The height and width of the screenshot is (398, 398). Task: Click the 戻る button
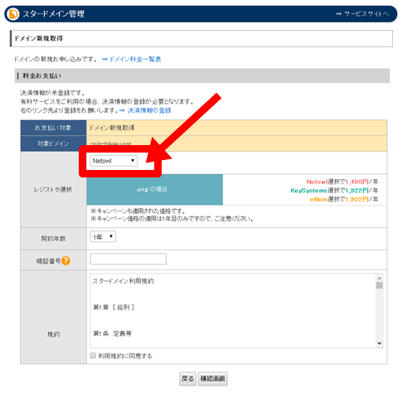click(x=188, y=379)
